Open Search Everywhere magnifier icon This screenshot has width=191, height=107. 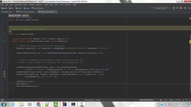tap(190, 8)
